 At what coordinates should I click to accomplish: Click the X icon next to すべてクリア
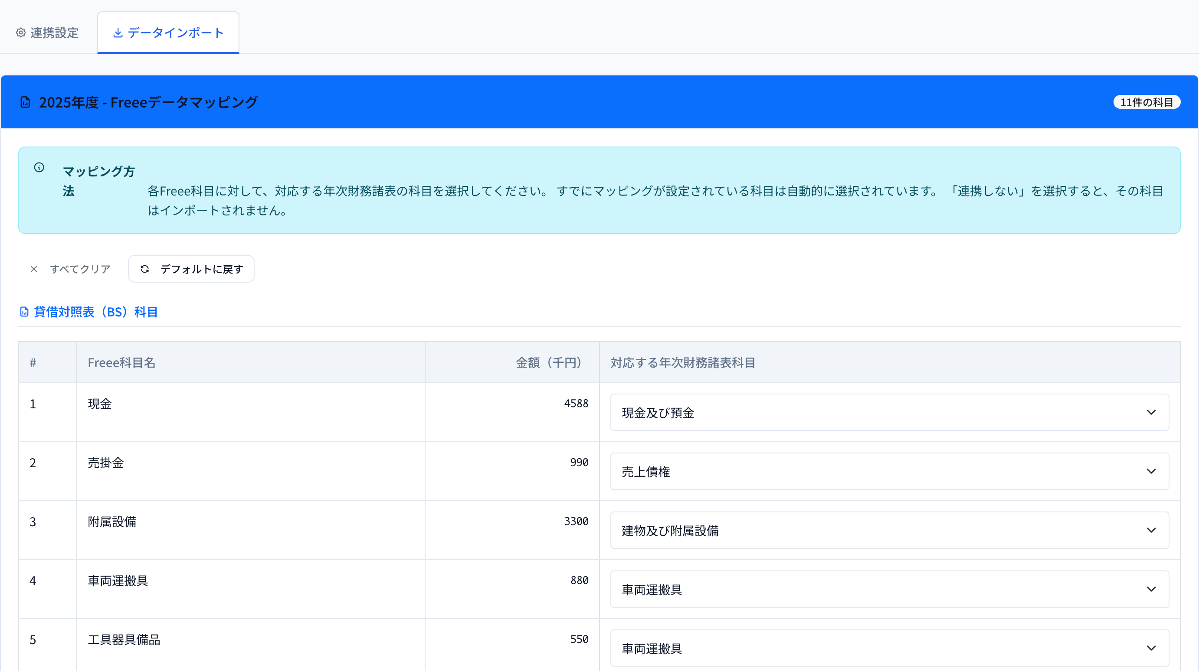33,269
